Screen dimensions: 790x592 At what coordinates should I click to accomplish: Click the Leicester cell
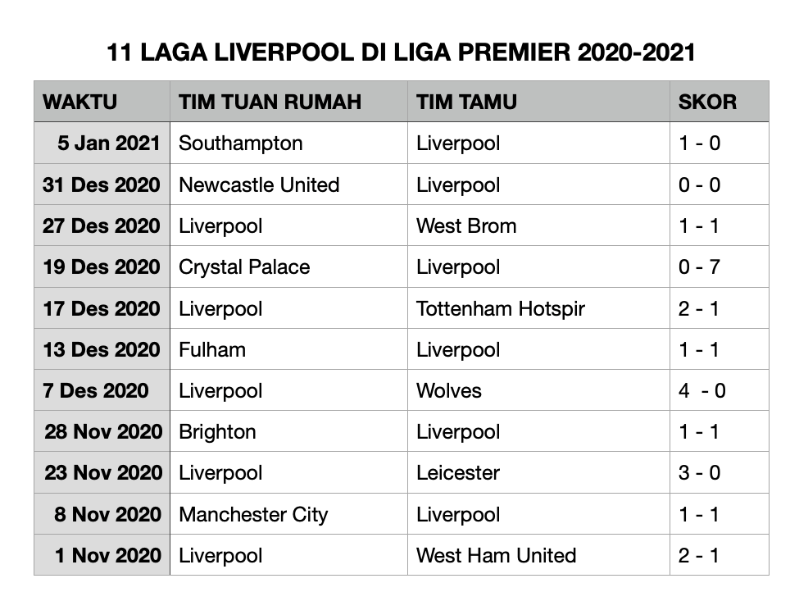click(458, 473)
